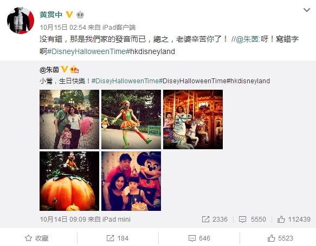Click 黄贯中's profile avatar
The image size is (316, 246).
[x=21, y=21]
